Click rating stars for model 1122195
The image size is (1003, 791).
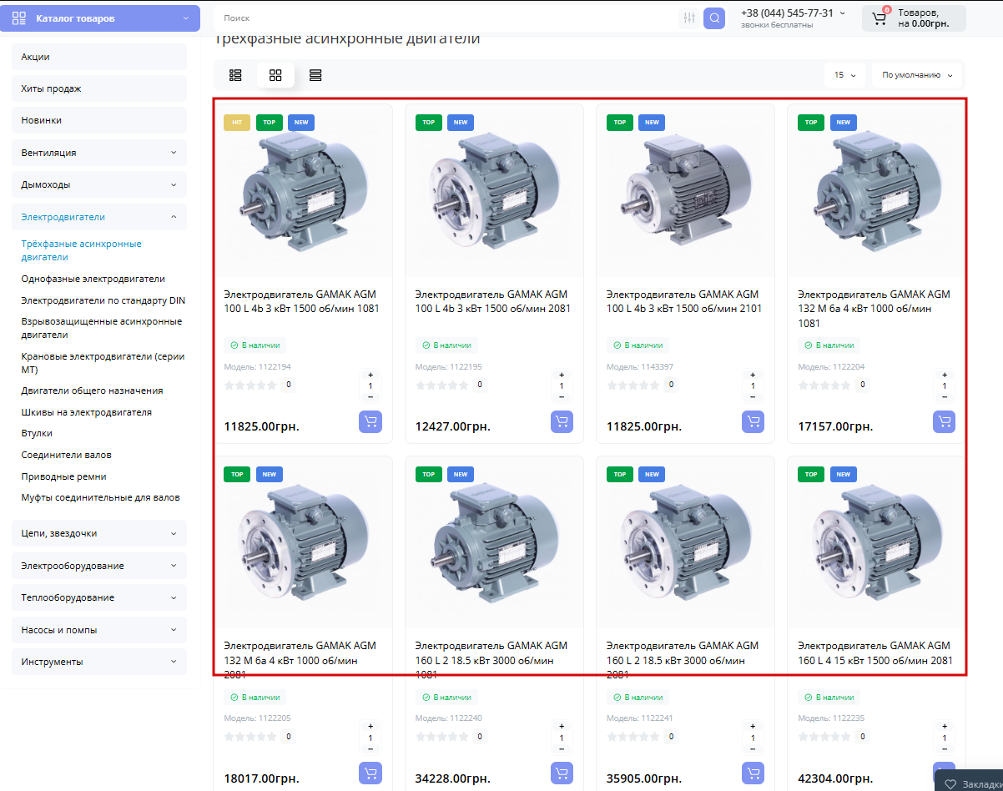(x=441, y=385)
